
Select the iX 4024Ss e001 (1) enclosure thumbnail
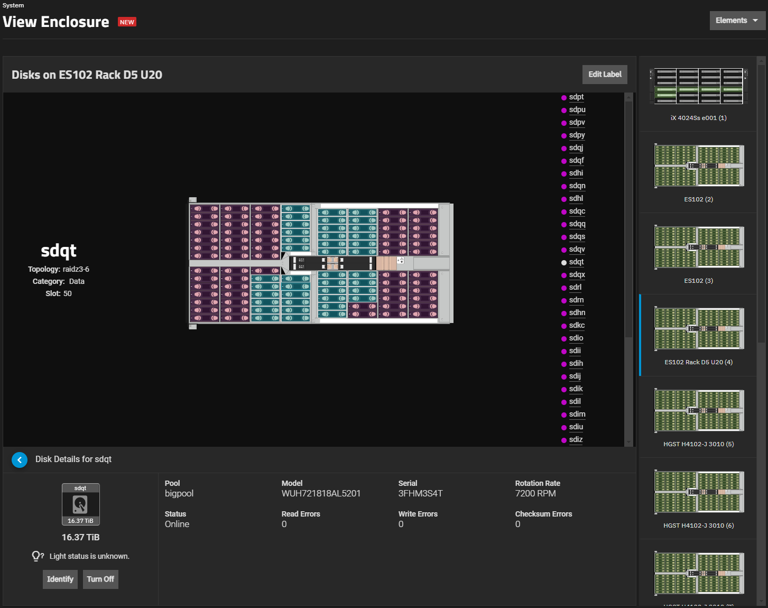(698, 87)
